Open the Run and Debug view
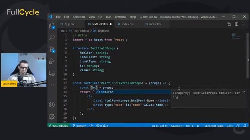Viewport: 250px width, 140px height. [x=52, y=61]
